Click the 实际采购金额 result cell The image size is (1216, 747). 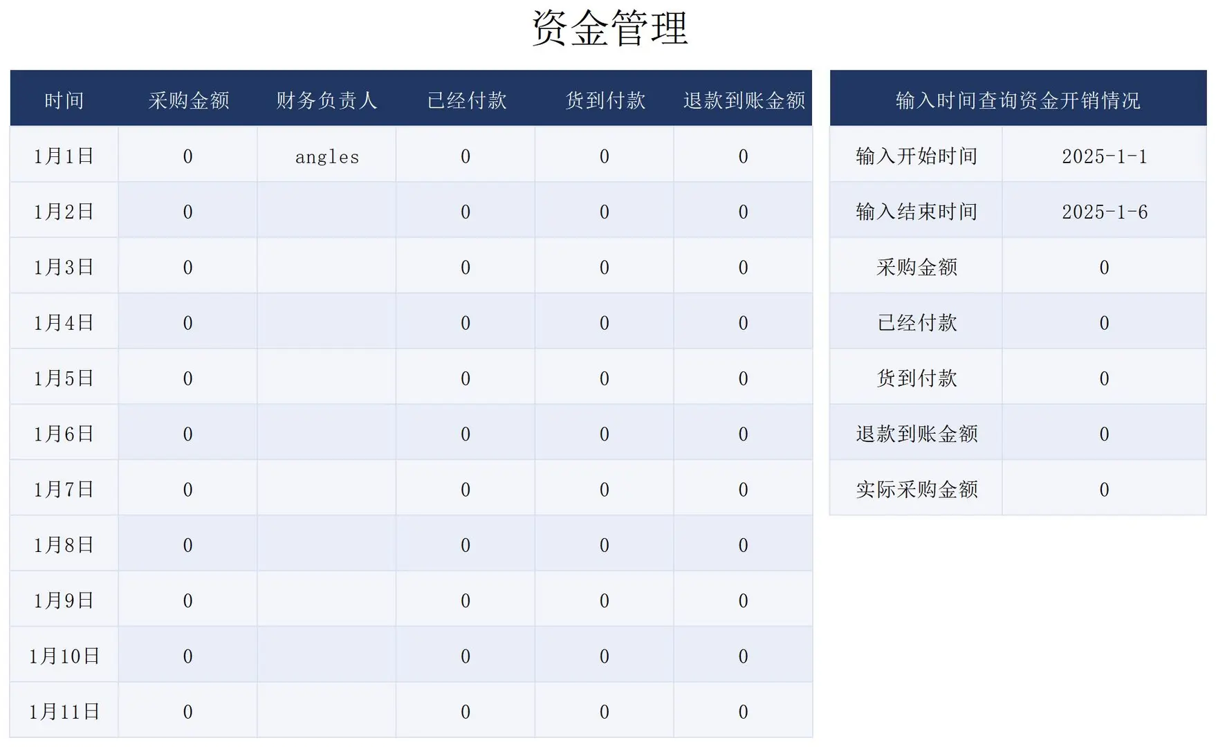click(x=1103, y=489)
